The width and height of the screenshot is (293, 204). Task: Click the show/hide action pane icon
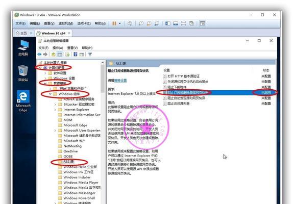82,54
